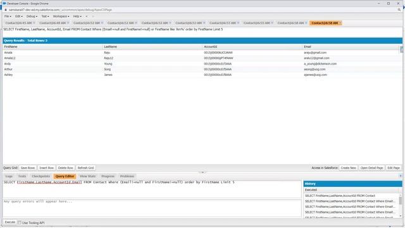Click the Delete Row button
Viewport: 405px width, 228px height.
[x=66, y=168]
